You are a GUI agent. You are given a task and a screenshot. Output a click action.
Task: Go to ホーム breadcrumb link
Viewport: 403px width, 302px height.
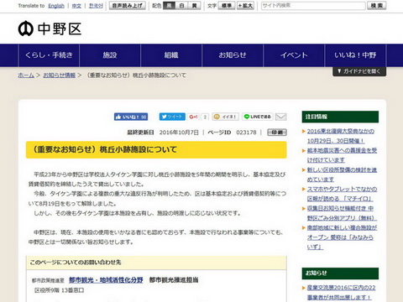pos(26,75)
